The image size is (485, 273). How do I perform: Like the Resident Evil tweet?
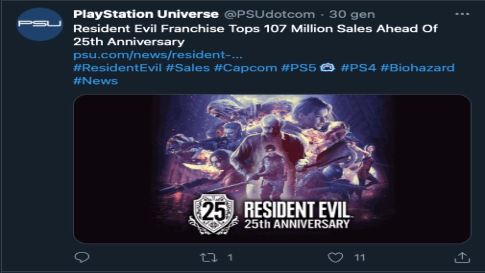(335, 258)
